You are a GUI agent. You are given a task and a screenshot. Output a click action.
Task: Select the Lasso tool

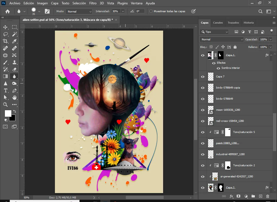click(5, 34)
